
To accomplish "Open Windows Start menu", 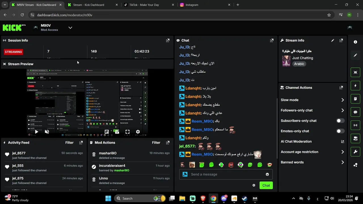I will 108,199.
